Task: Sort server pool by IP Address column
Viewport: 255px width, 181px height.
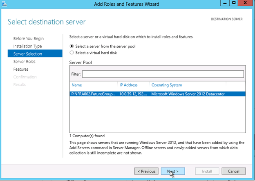Action: click(x=128, y=85)
